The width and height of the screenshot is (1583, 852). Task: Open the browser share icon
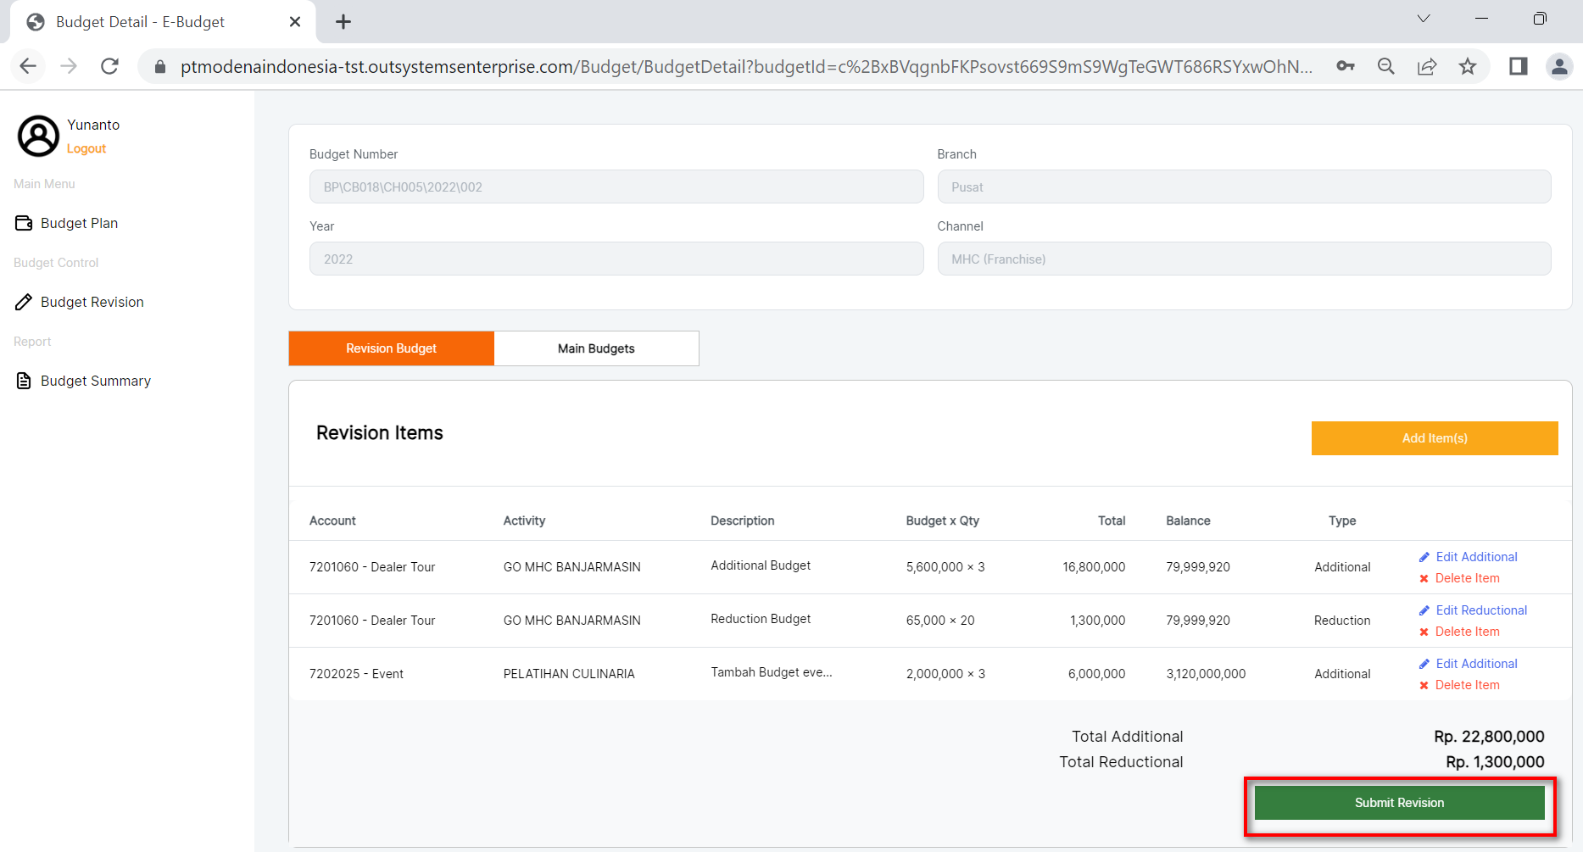pyautogui.click(x=1427, y=66)
